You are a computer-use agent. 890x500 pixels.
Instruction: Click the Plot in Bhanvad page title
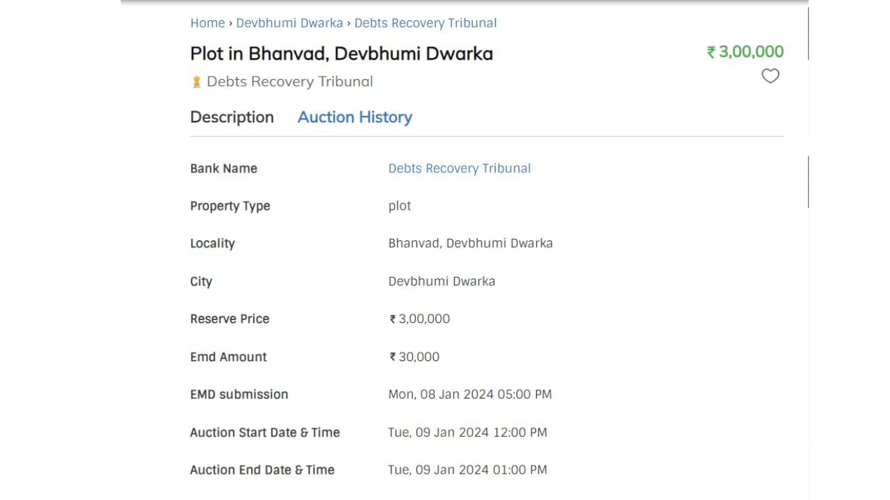click(x=341, y=53)
